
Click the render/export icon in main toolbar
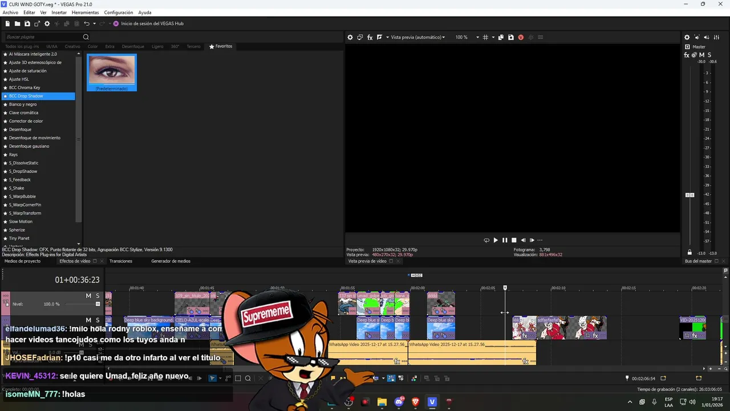click(x=37, y=23)
